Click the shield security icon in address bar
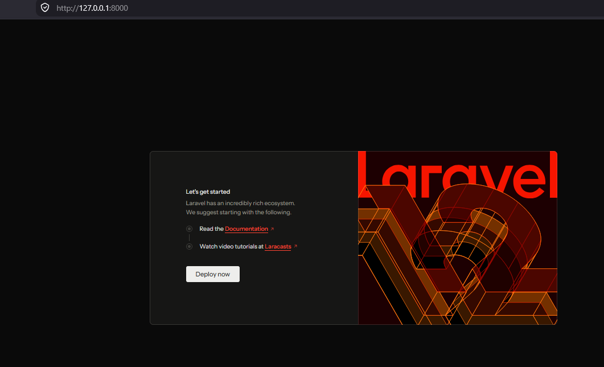 coord(45,8)
